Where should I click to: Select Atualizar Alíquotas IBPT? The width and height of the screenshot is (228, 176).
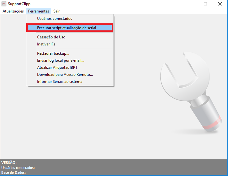[57, 68]
